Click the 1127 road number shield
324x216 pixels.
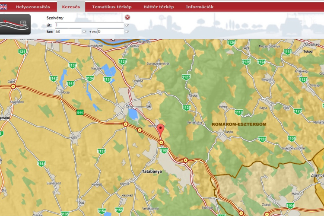point(186,77)
